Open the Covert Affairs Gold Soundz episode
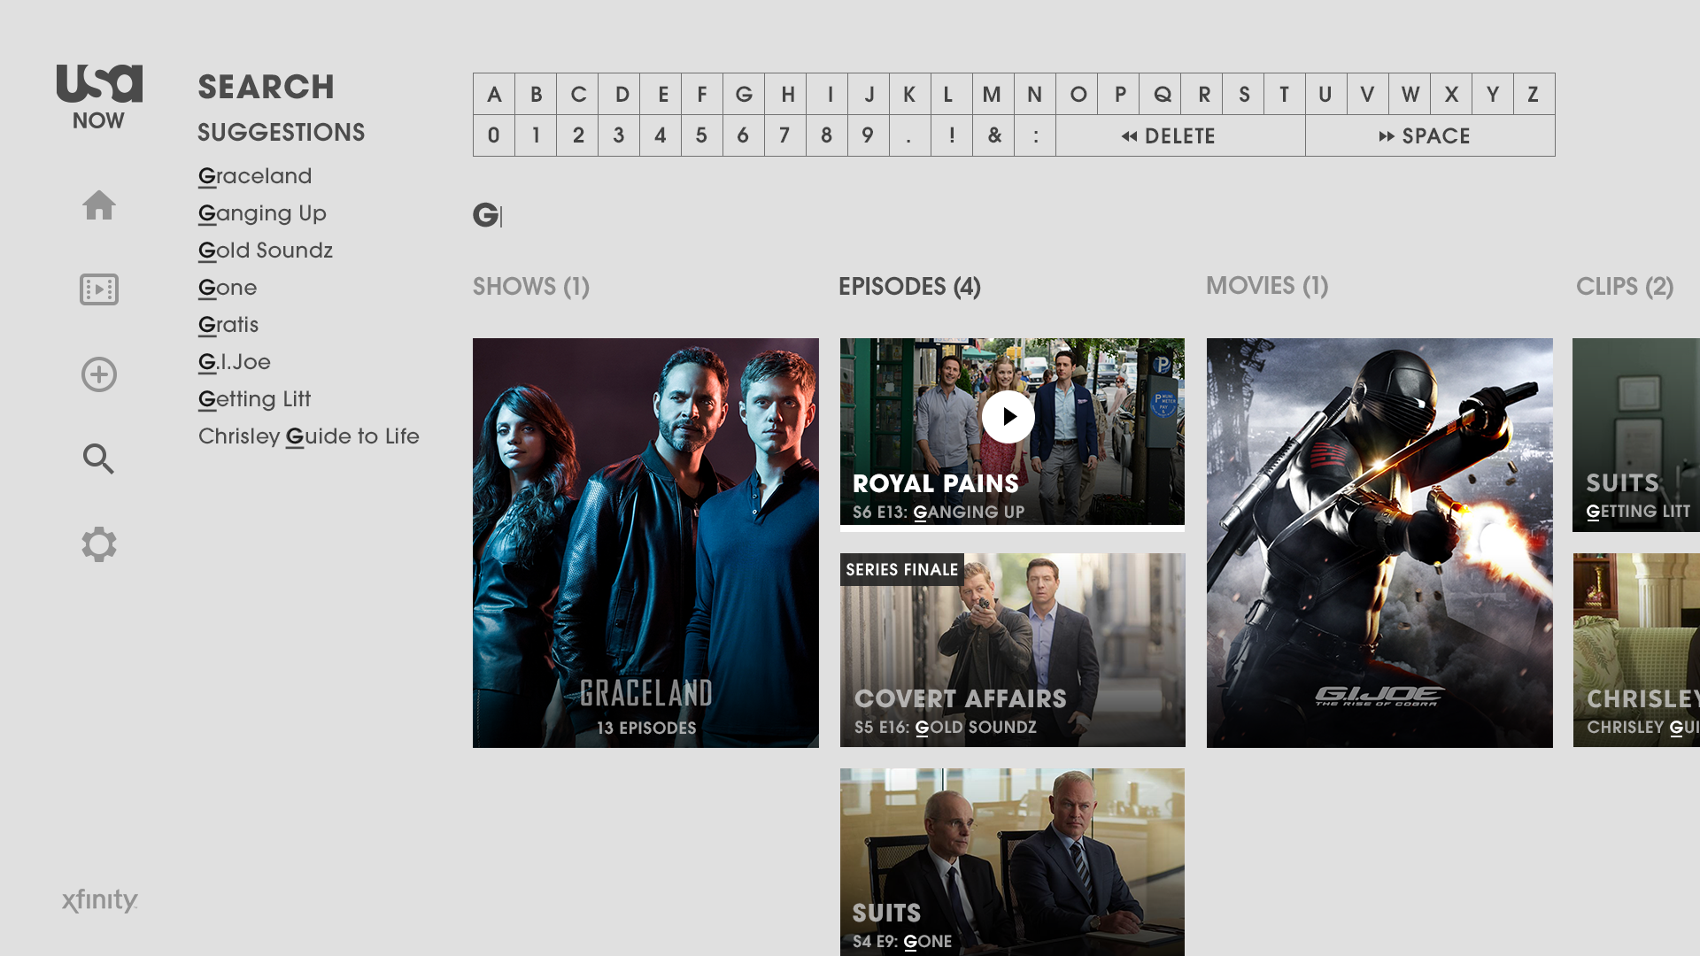Viewport: 1700px width, 956px height. [x=1012, y=650]
